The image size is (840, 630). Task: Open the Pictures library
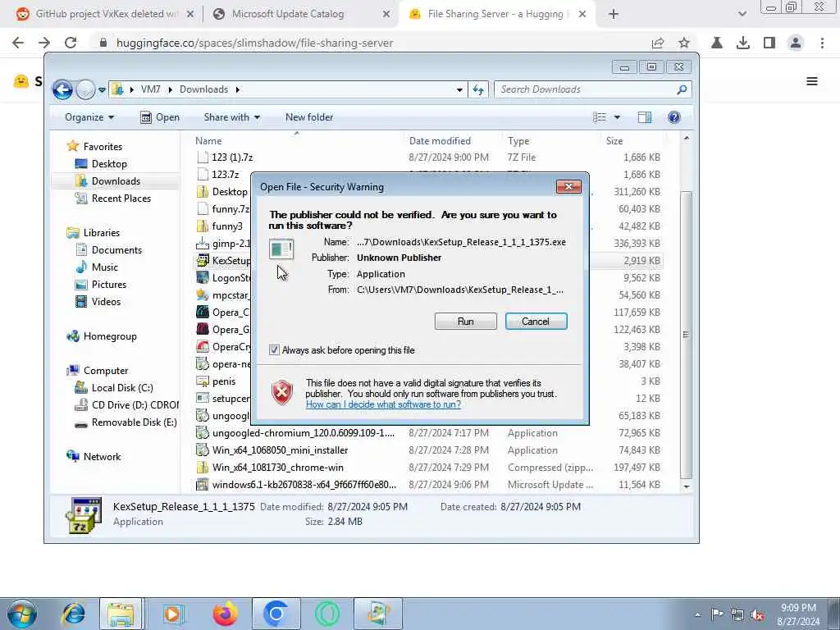click(x=109, y=285)
